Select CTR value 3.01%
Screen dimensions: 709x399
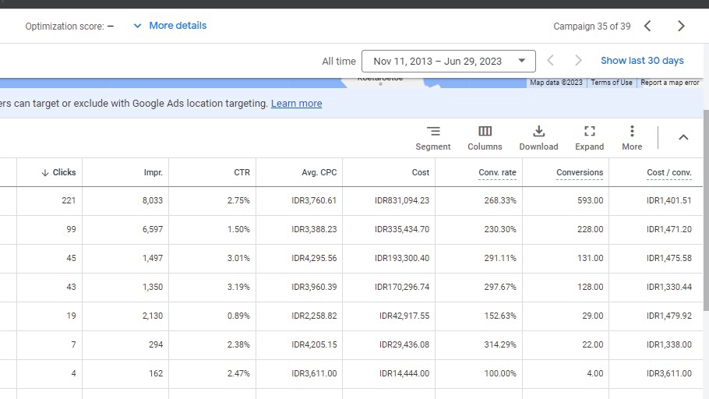(238, 258)
